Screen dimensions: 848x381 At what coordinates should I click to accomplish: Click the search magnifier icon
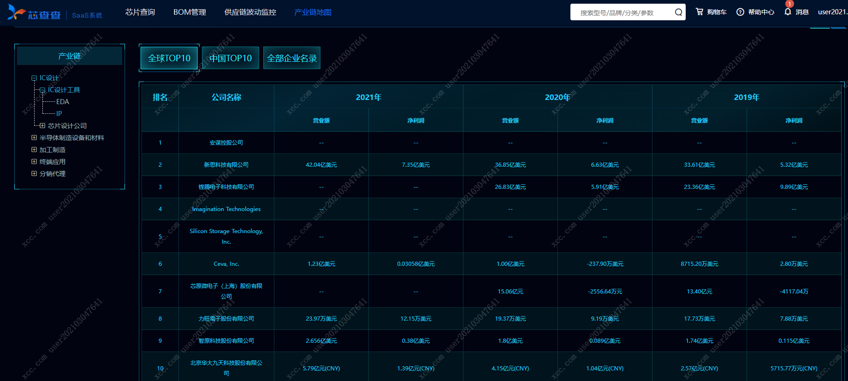[x=678, y=12]
